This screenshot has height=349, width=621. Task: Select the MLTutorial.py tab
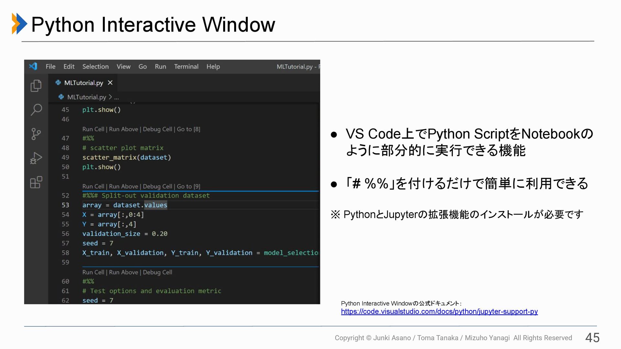point(83,83)
